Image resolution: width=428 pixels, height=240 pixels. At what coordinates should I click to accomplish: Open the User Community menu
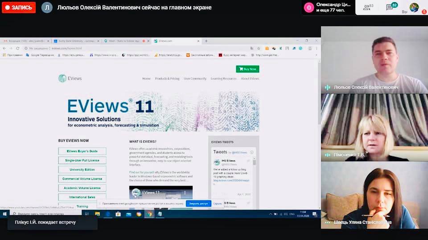195,78
